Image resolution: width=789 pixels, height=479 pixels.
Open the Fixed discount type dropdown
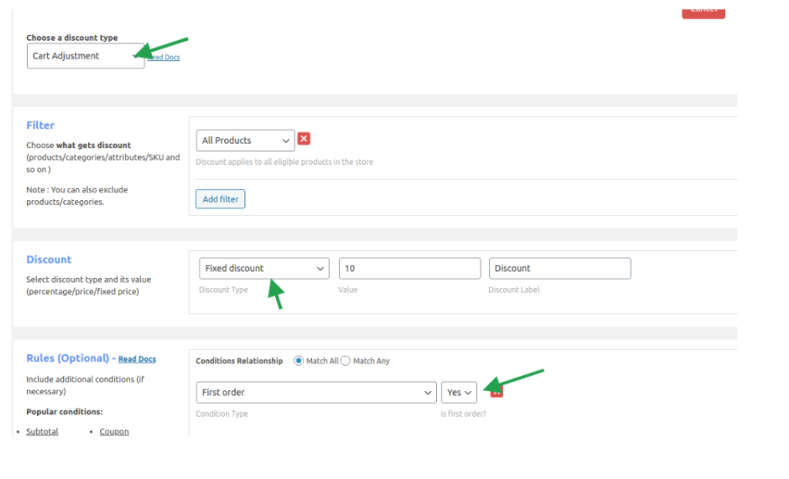tap(264, 268)
